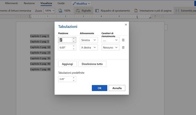Image resolution: width=196 pixels, height=115 pixels.
Task: Click the tab stop marker near 6 on ruler
Action: click(x=138, y=17)
